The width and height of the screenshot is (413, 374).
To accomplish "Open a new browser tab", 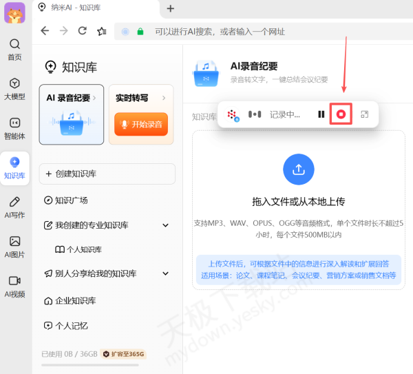I will tap(171, 8).
